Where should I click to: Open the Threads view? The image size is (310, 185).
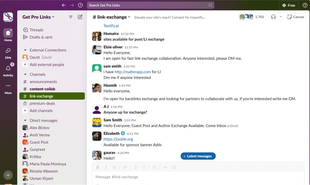tap(36, 30)
